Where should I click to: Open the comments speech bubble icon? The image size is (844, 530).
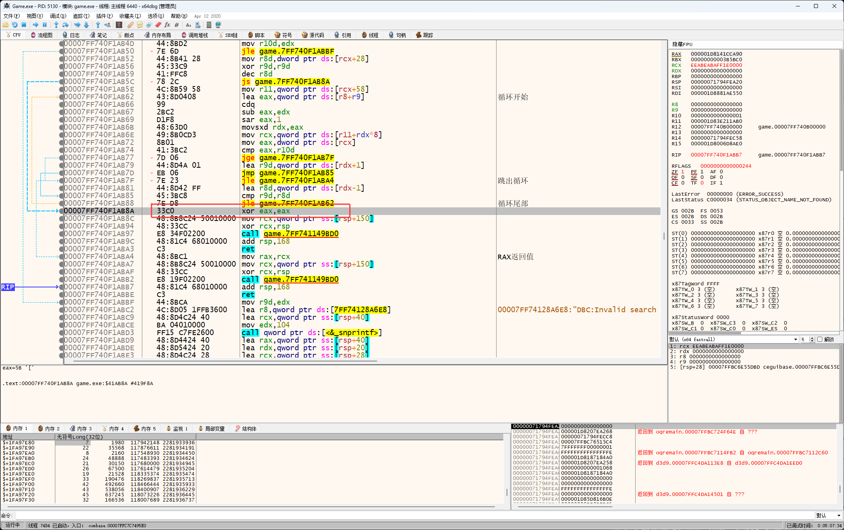coord(139,25)
